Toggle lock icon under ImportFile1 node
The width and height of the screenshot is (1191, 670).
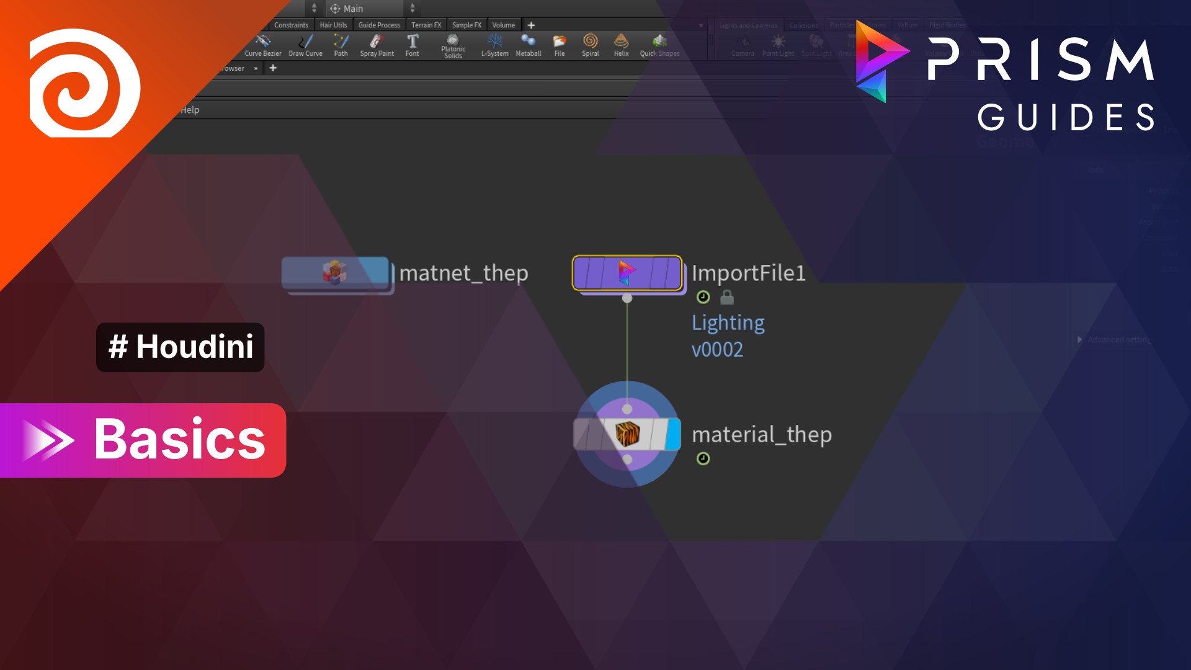pos(727,298)
